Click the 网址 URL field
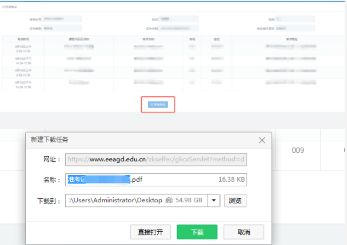 tap(156, 160)
